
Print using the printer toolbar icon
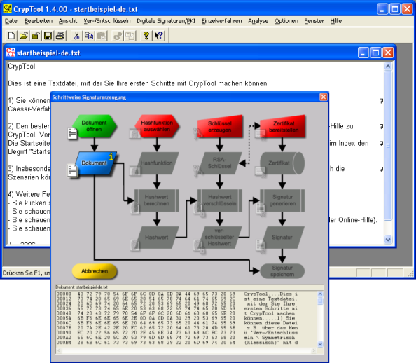[x=60, y=36]
